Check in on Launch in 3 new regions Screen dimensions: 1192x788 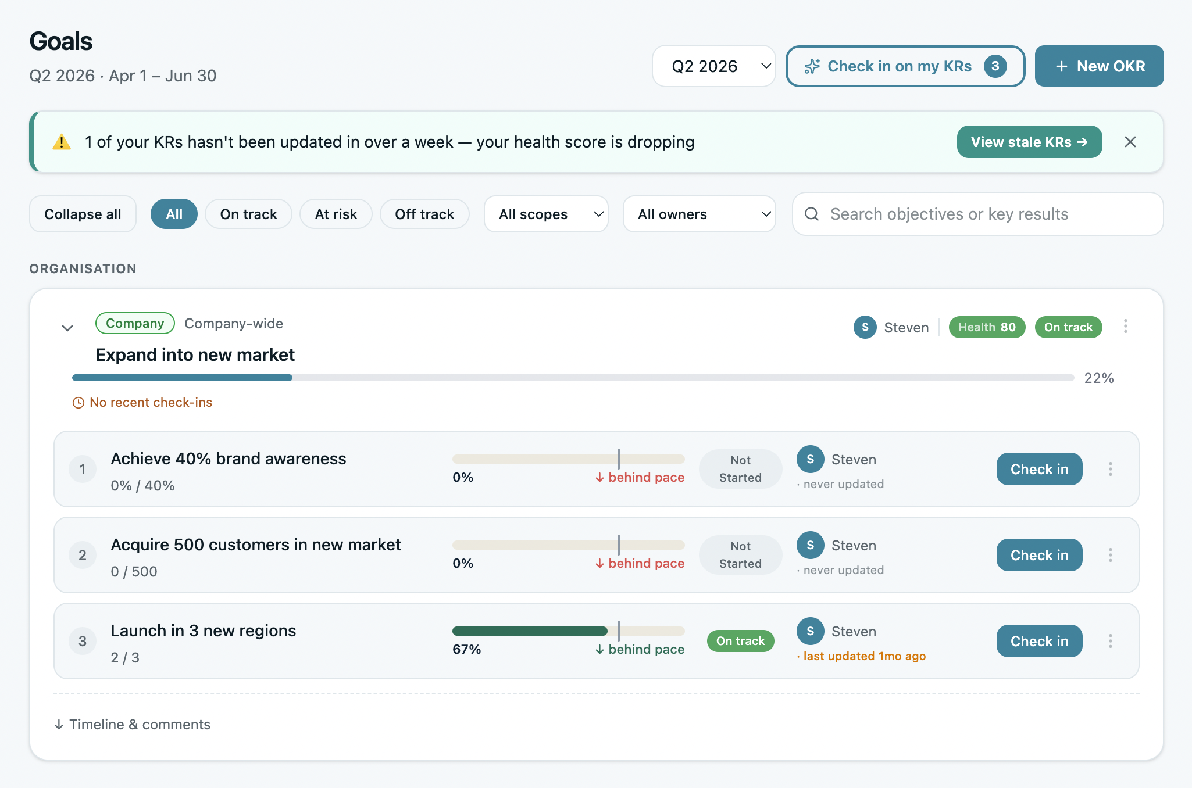tap(1039, 641)
